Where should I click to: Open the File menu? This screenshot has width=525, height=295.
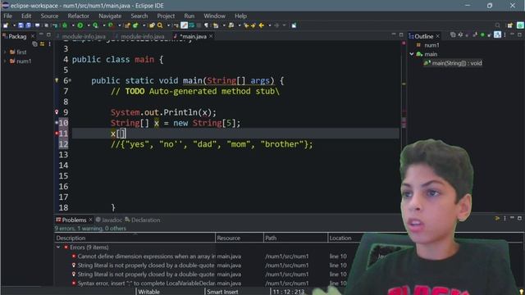7,16
